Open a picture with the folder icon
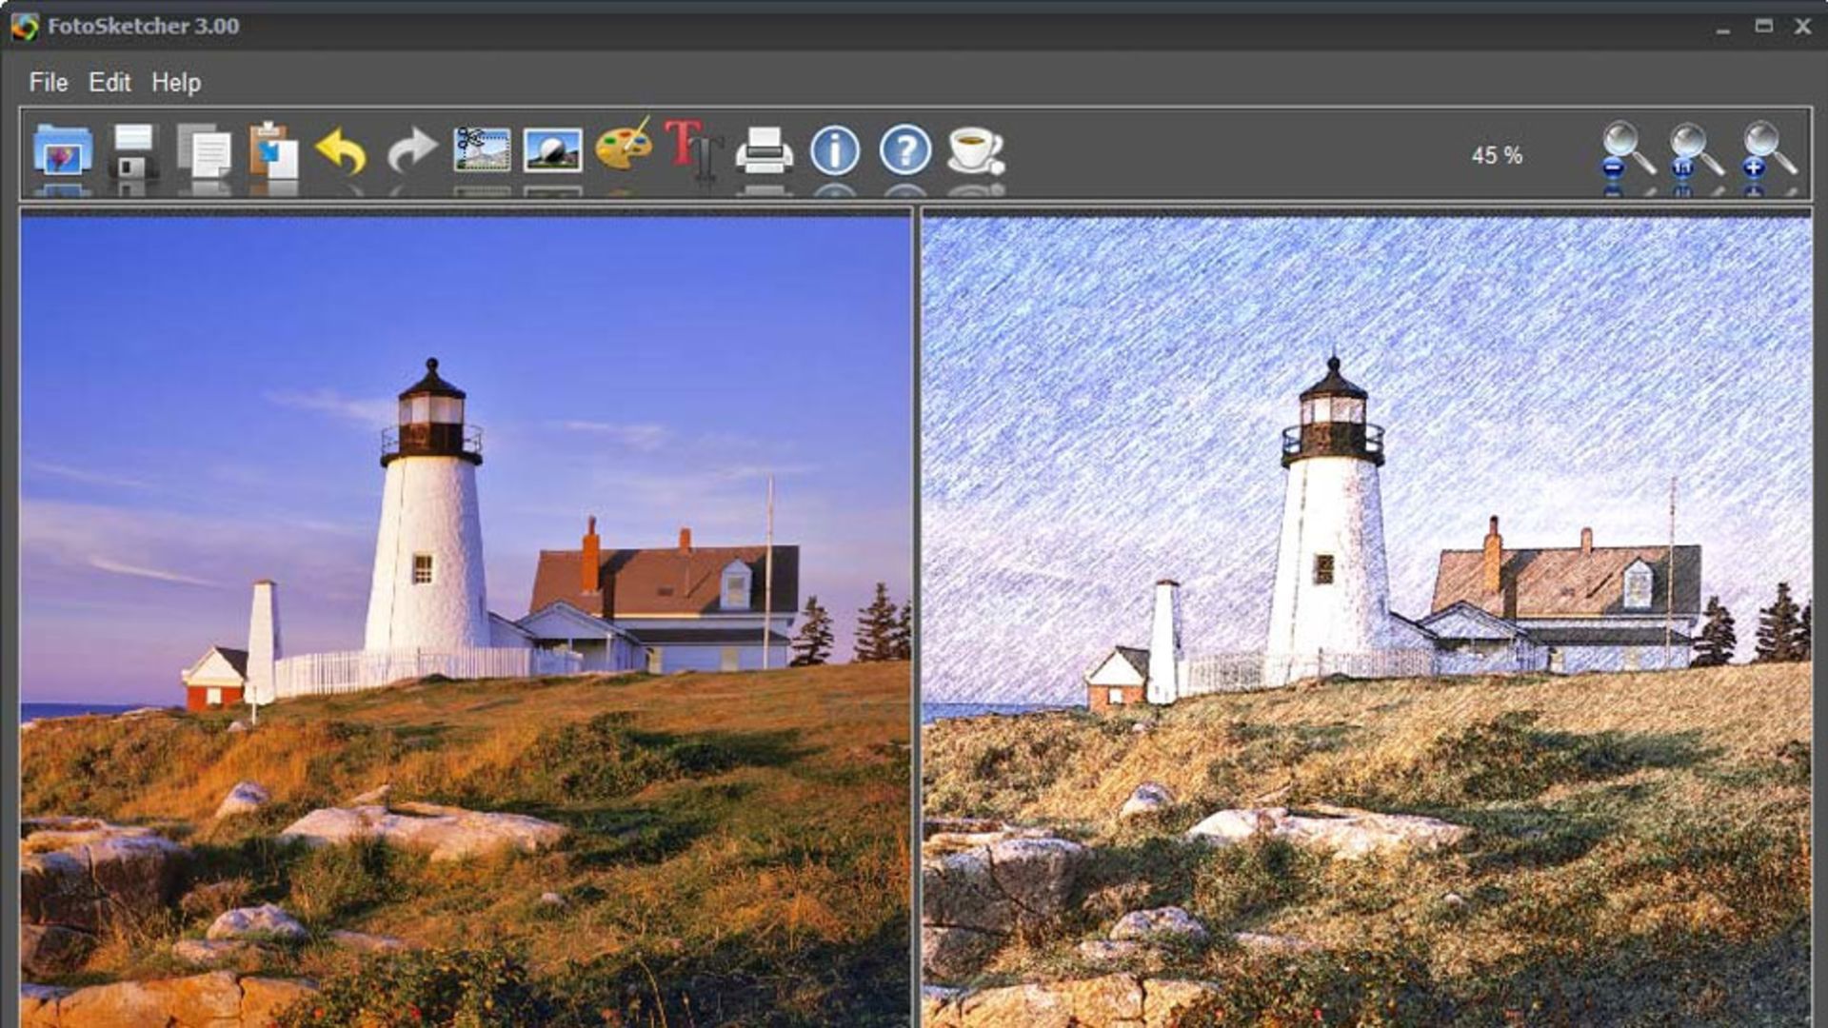This screenshot has width=1828, height=1028. pos(63,150)
